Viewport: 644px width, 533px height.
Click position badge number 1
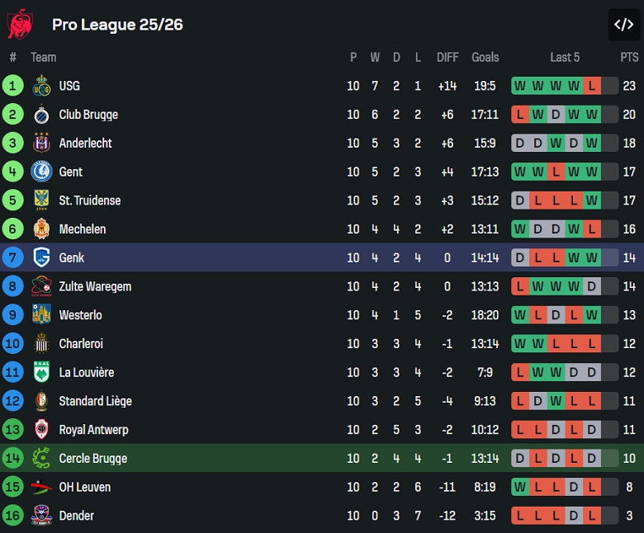tap(13, 86)
